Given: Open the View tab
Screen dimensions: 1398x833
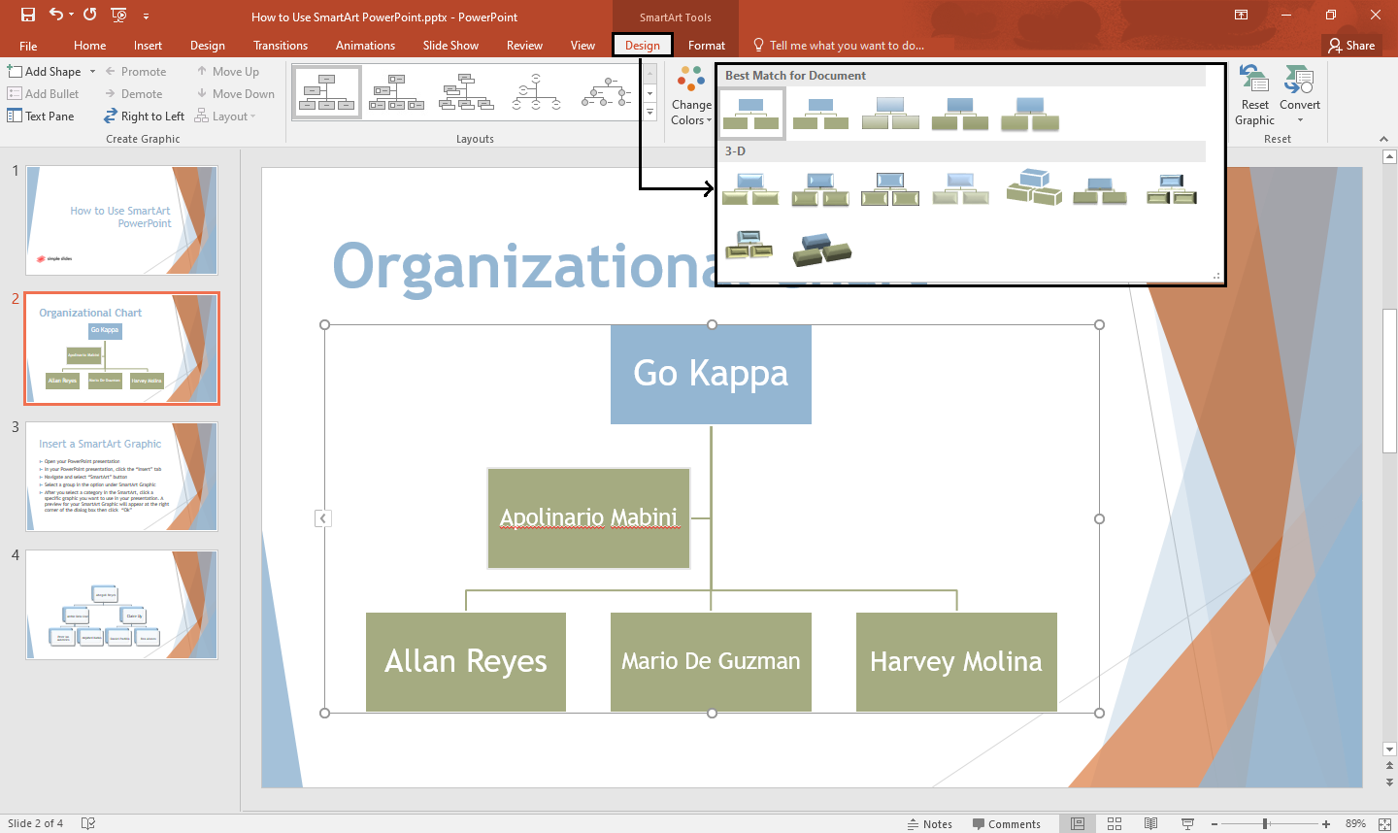Looking at the screenshot, I should point(582,46).
